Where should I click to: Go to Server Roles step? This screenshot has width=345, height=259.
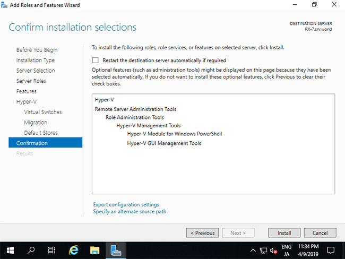[31, 81]
